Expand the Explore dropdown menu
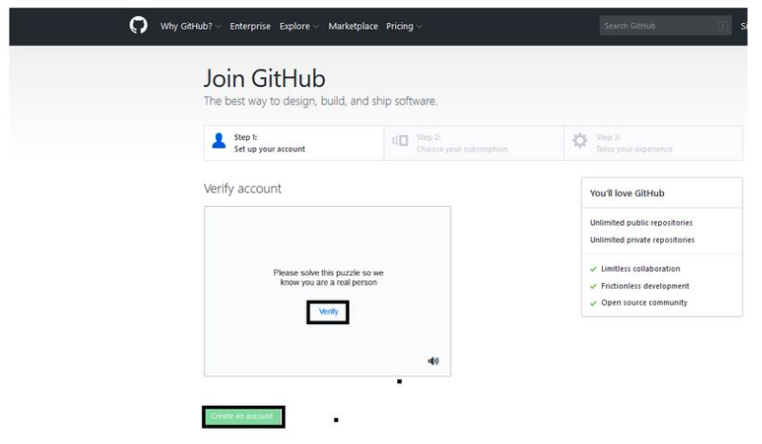The image size is (762, 444). pyautogui.click(x=299, y=27)
